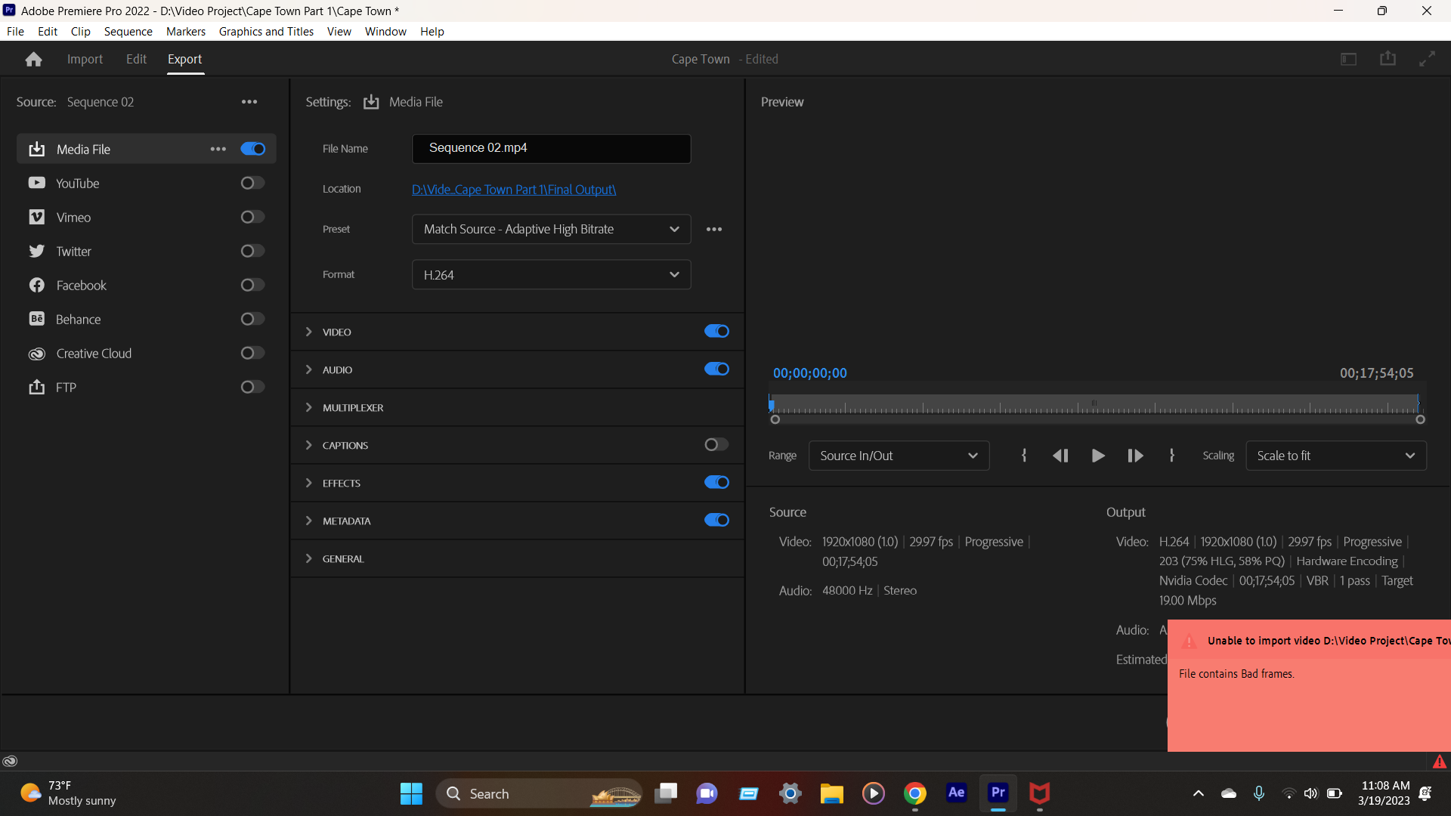Image resolution: width=1451 pixels, height=816 pixels.
Task: Open the Quick Export icon in the header
Action: click(1388, 58)
